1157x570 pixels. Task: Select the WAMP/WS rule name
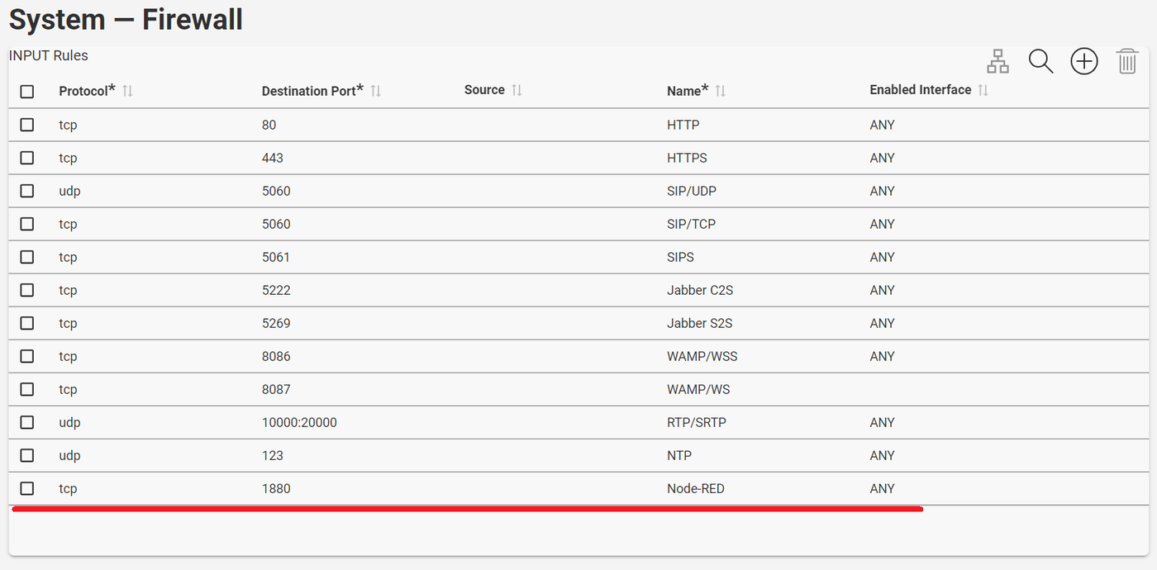[x=698, y=389]
